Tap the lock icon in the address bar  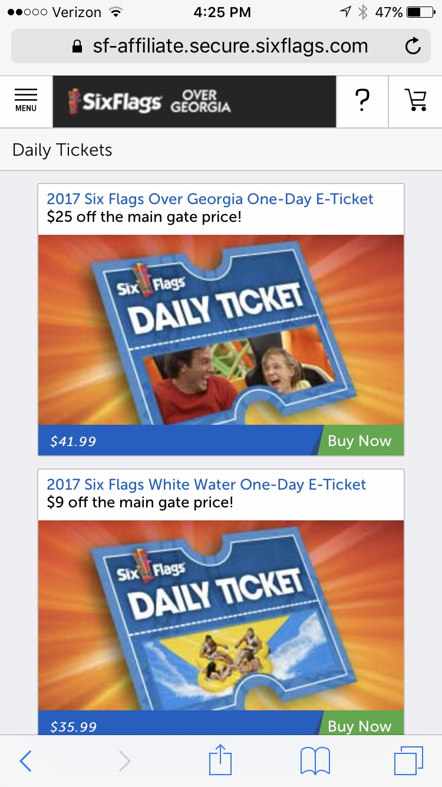click(x=77, y=47)
